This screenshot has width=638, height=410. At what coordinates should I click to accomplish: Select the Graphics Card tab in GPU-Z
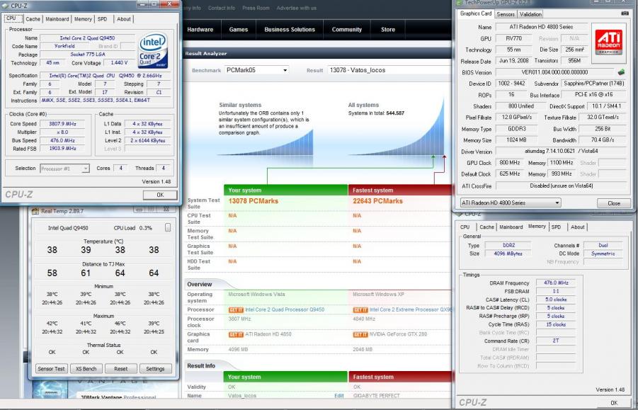point(476,13)
